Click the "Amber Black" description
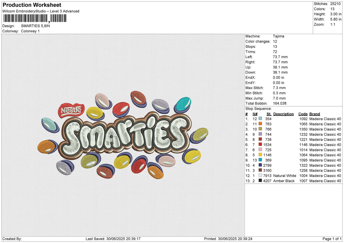This screenshot has width=344, height=243. click(284, 181)
